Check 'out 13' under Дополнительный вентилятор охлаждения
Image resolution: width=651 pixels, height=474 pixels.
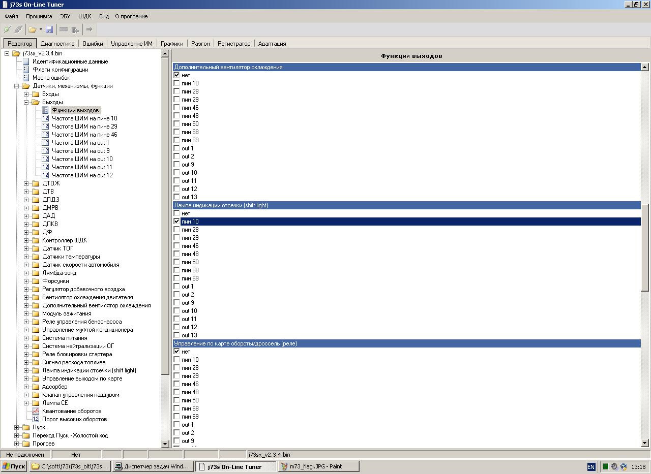pos(177,197)
